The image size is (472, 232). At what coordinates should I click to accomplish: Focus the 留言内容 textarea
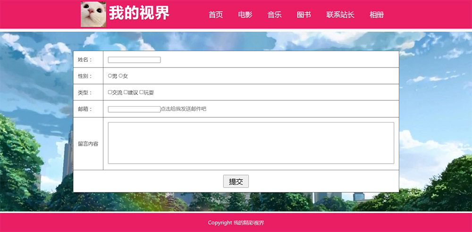pos(251,143)
